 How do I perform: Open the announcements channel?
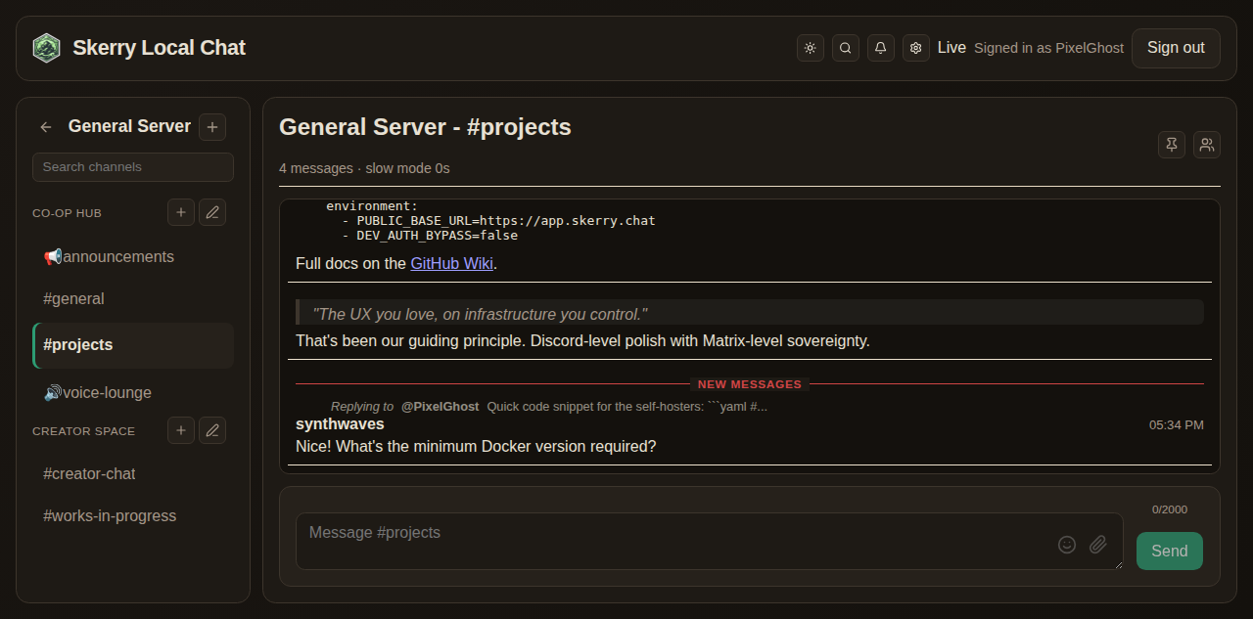pos(133,256)
